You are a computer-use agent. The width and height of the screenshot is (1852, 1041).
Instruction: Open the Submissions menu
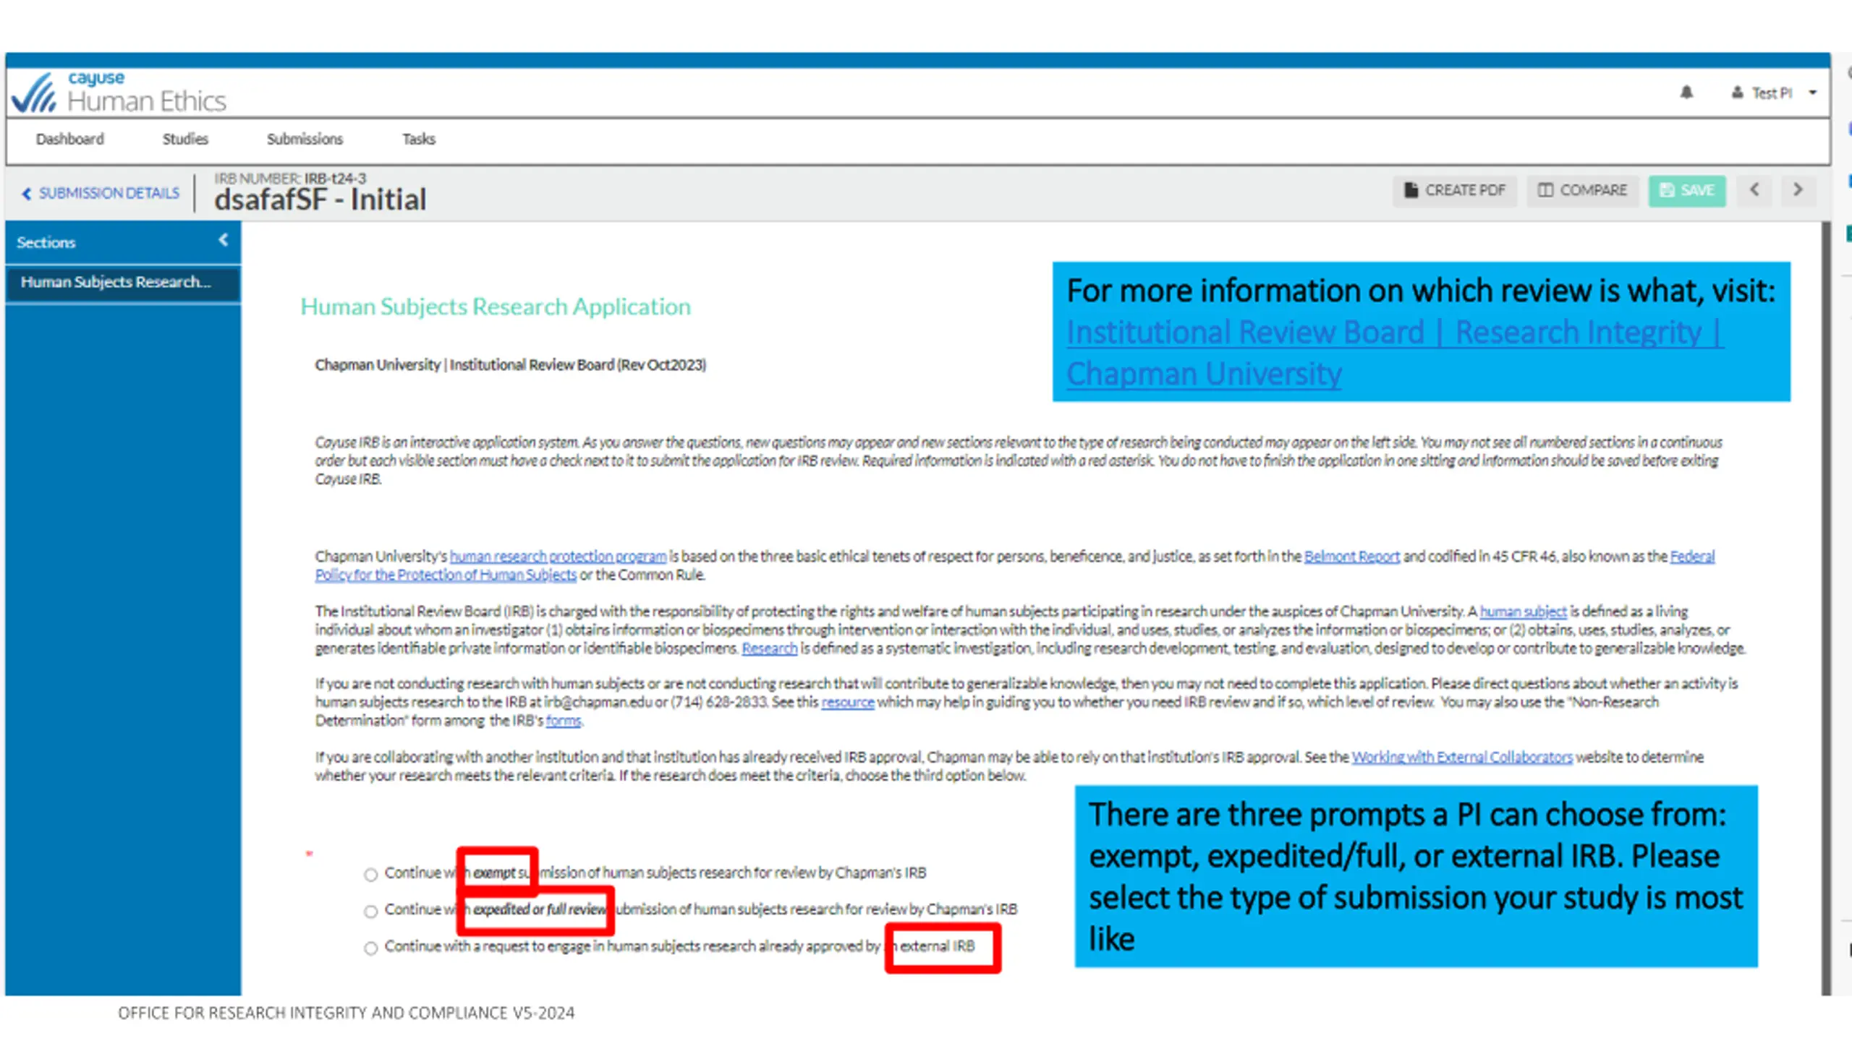pyautogui.click(x=305, y=139)
